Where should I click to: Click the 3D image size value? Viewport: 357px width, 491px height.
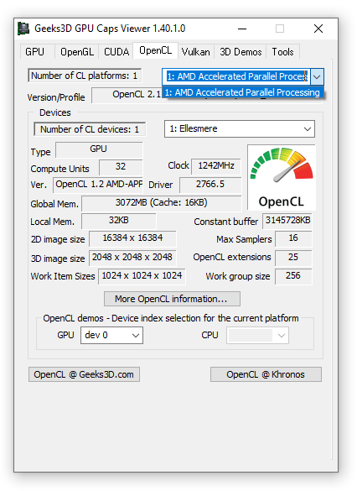click(132, 258)
